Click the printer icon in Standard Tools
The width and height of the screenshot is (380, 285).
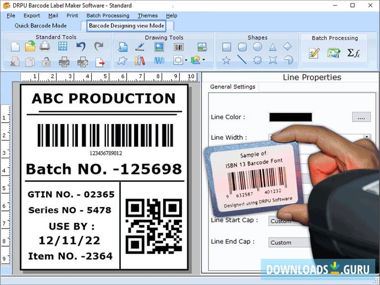click(x=45, y=46)
